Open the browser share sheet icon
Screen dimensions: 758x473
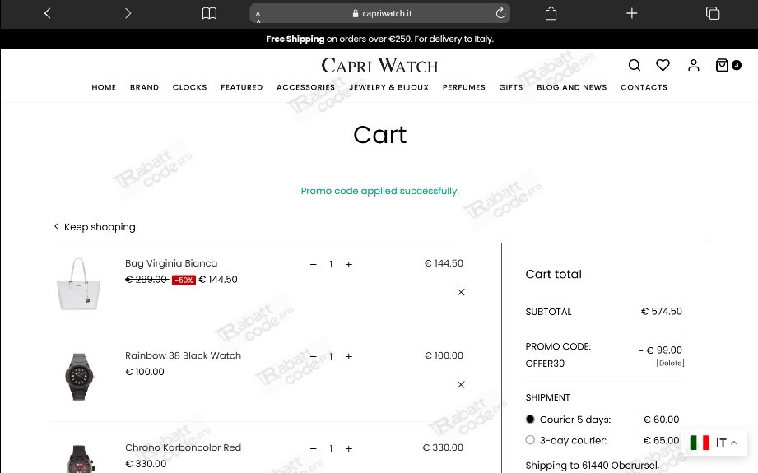tap(551, 13)
